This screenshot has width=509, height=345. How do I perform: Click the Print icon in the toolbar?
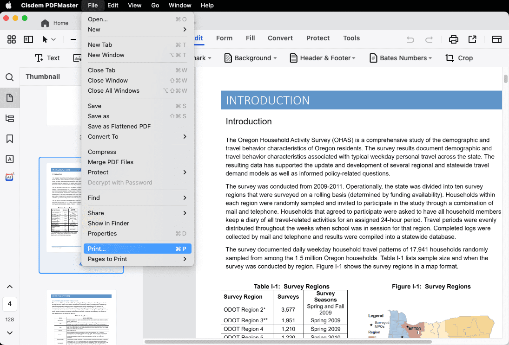pyautogui.click(x=453, y=40)
